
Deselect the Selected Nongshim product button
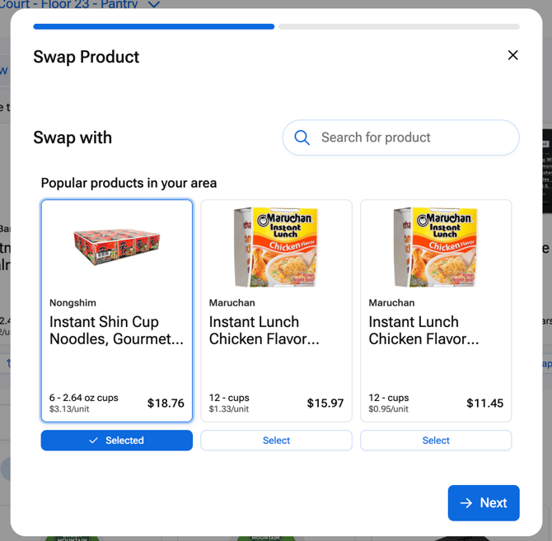[117, 441]
